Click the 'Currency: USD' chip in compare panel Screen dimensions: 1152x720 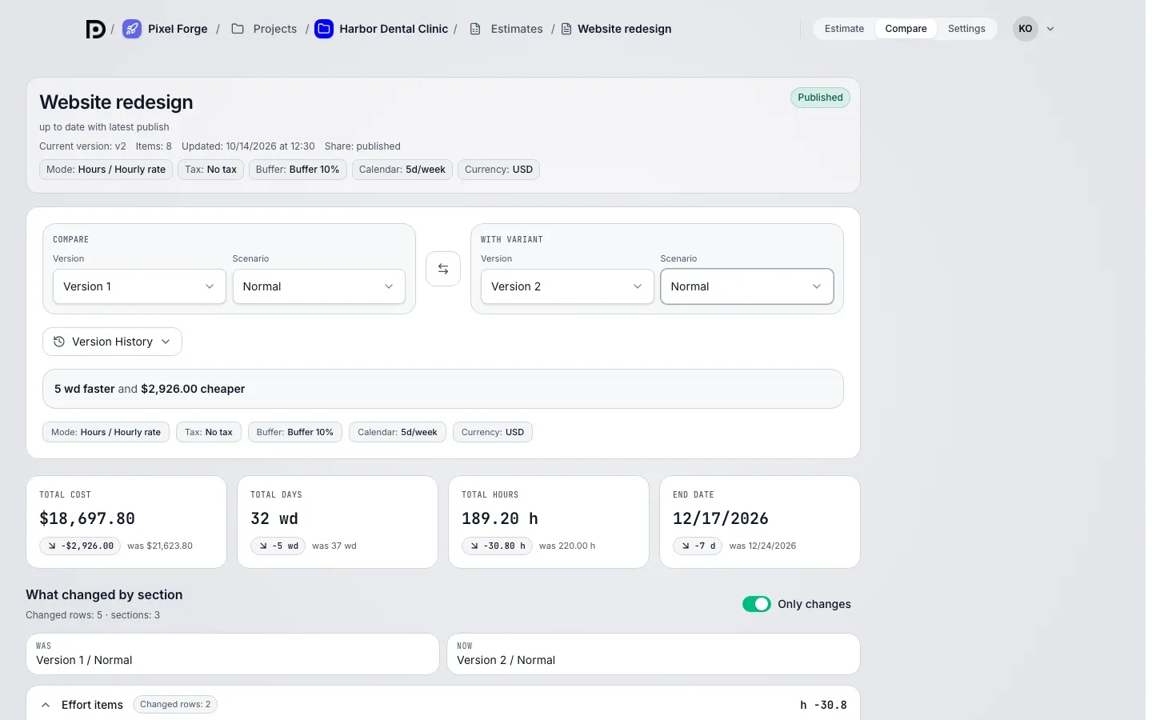[493, 432]
